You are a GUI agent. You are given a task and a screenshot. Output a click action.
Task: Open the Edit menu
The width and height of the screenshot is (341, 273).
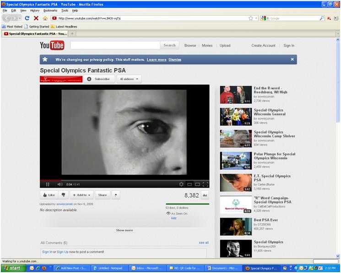pyautogui.click(x=13, y=11)
